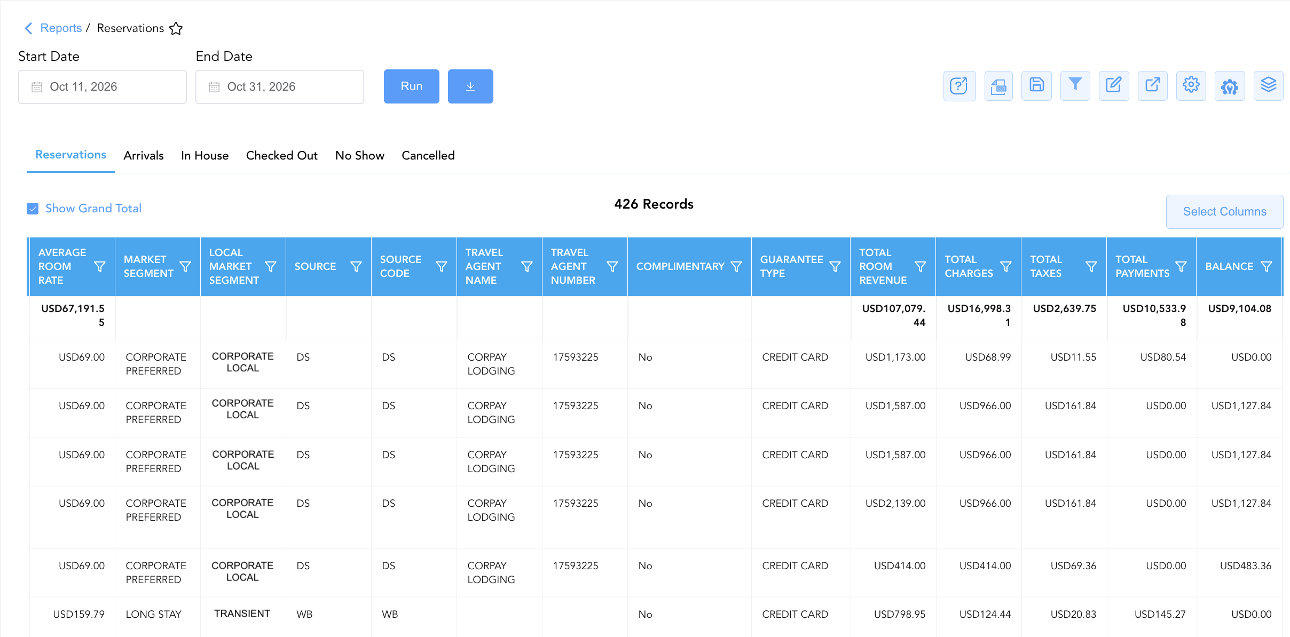Open the Checked Out tab
This screenshot has width=1290, height=637.
[282, 155]
